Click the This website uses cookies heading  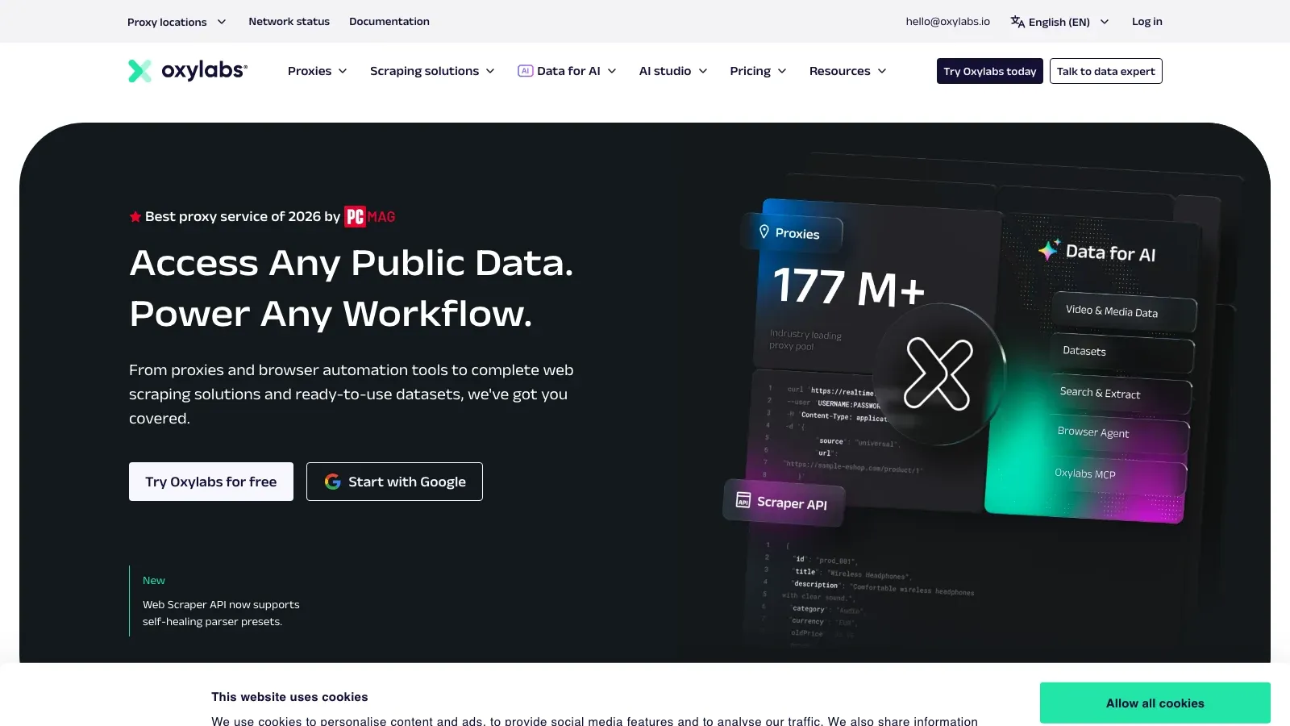coord(289,697)
